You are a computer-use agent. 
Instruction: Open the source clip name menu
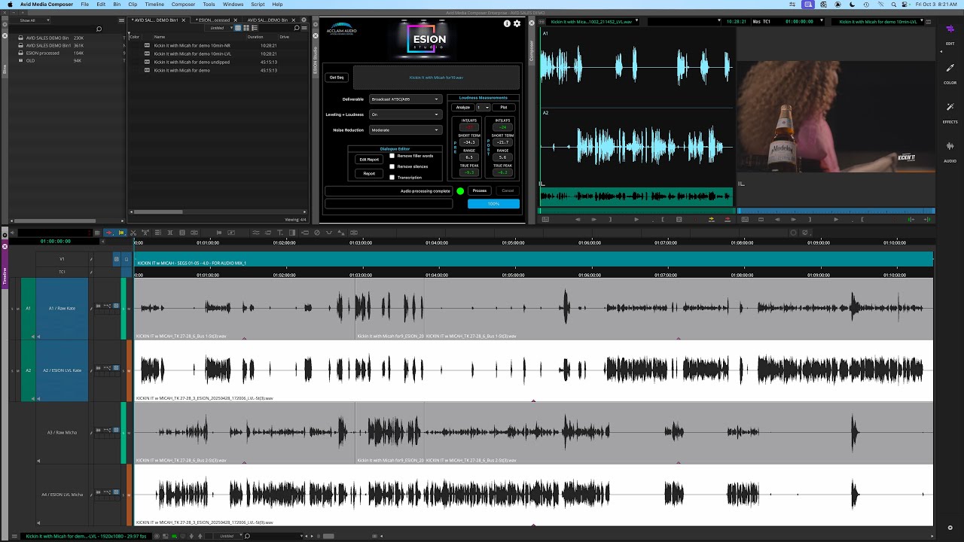coord(593,22)
